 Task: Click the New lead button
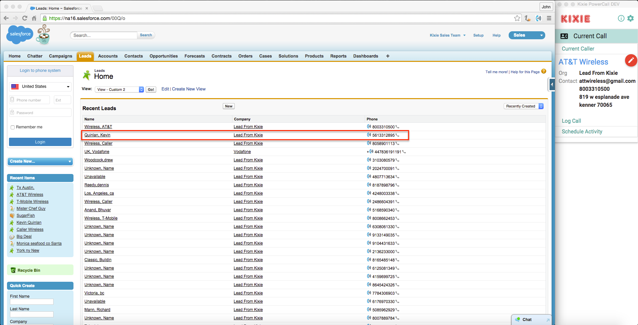pos(229,106)
